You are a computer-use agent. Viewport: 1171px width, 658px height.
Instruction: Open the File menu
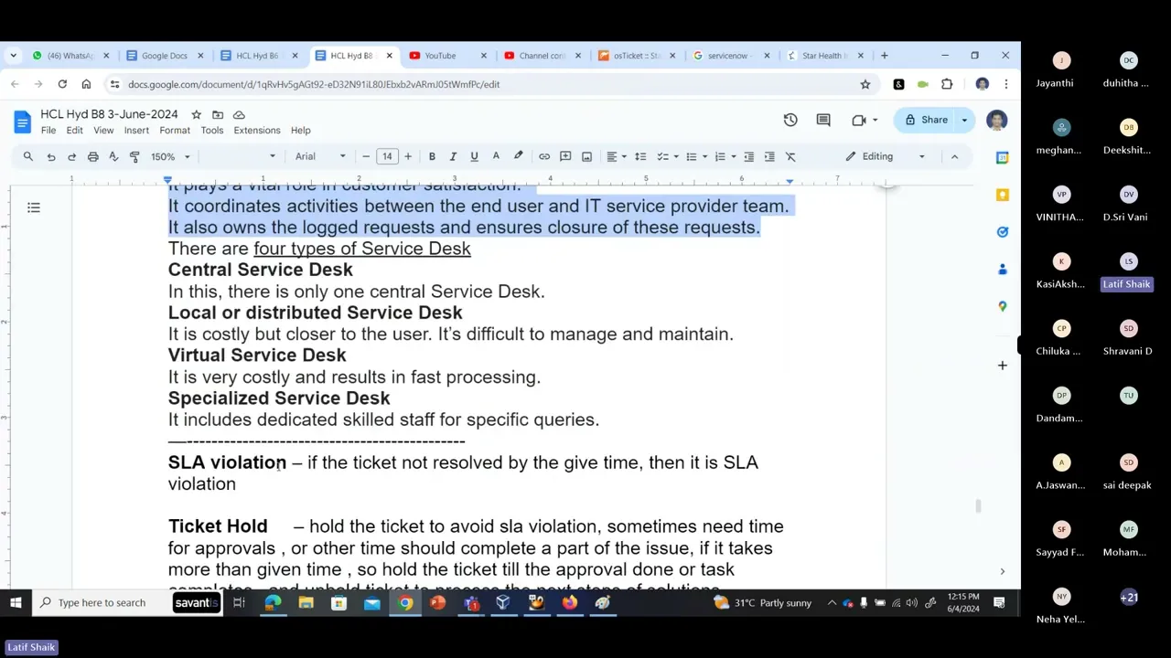tap(48, 131)
